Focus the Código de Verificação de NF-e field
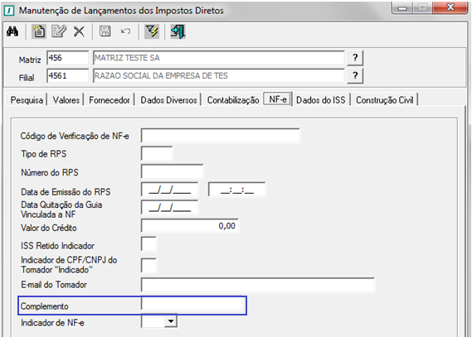Image resolution: width=472 pixels, height=337 pixels. point(221,136)
